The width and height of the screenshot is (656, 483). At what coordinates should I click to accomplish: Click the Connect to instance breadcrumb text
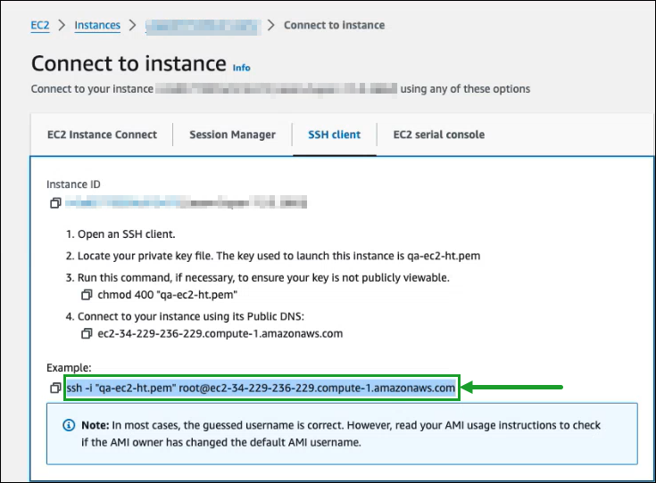click(x=335, y=25)
